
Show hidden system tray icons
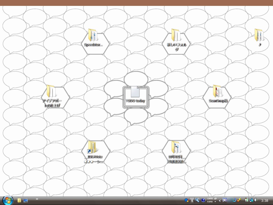(220, 200)
